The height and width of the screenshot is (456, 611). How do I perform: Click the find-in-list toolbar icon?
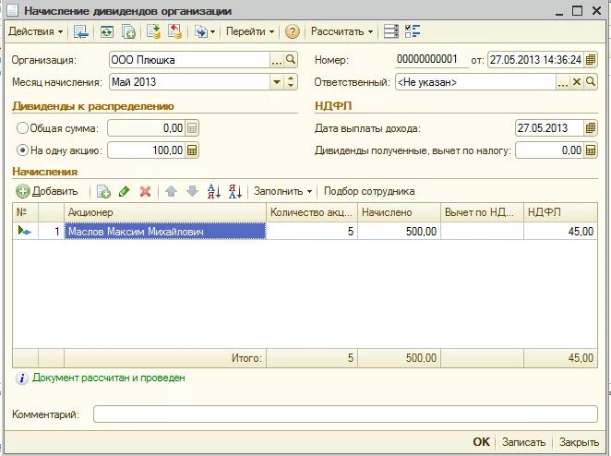pyautogui.click(x=81, y=31)
